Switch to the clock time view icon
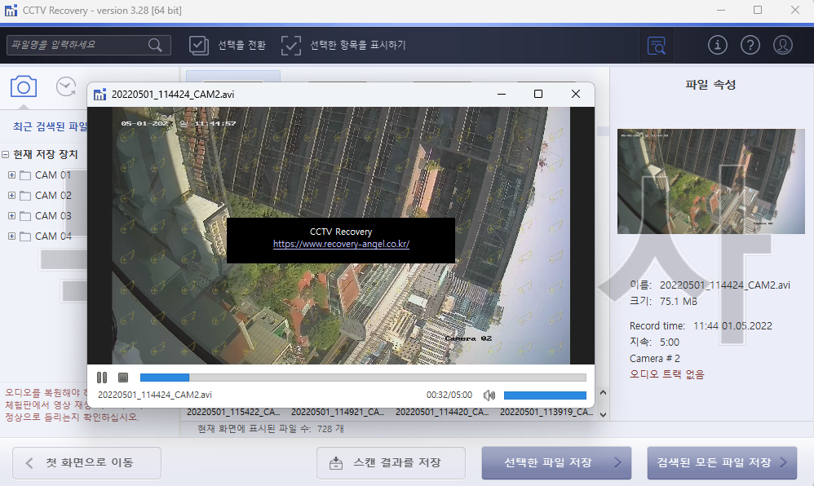The height and width of the screenshot is (486, 814). click(66, 86)
